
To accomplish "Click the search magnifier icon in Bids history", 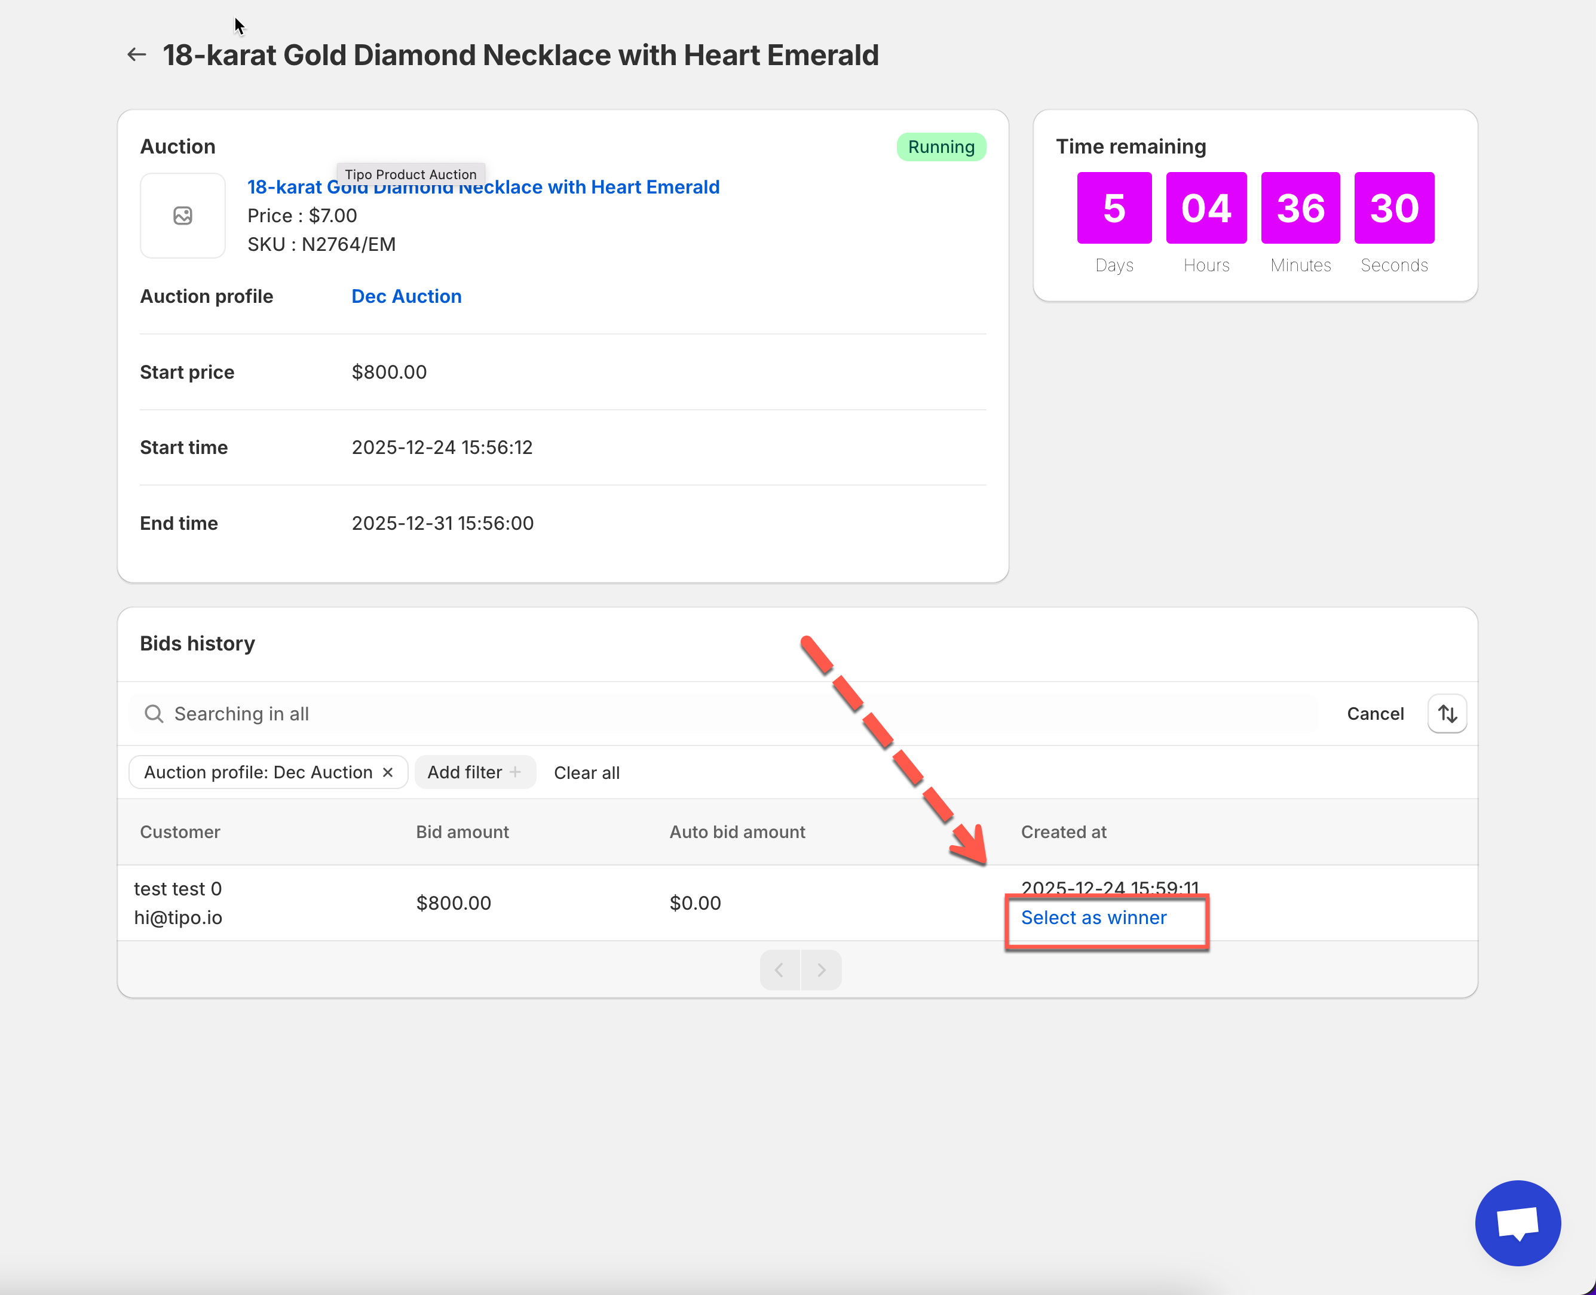I will pos(154,714).
